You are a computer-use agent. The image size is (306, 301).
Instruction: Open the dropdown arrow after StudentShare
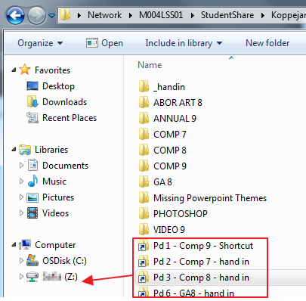[263, 15]
